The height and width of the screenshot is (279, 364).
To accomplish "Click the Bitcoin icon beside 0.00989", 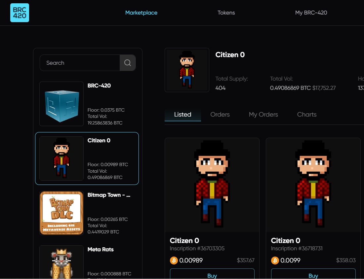I will pyautogui.click(x=174, y=261).
